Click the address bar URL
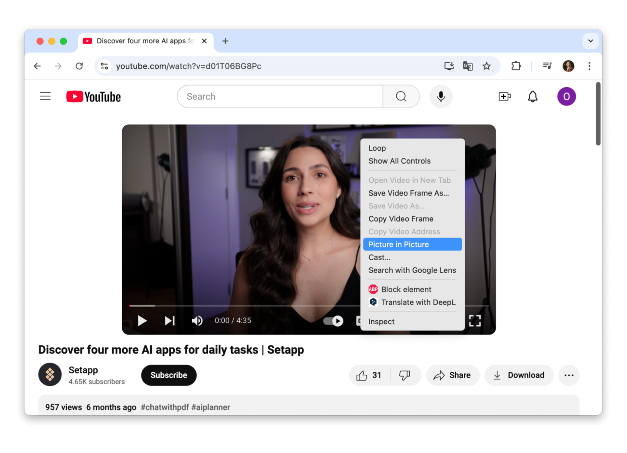Viewport: 627px width, 453px height. point(189,66)
